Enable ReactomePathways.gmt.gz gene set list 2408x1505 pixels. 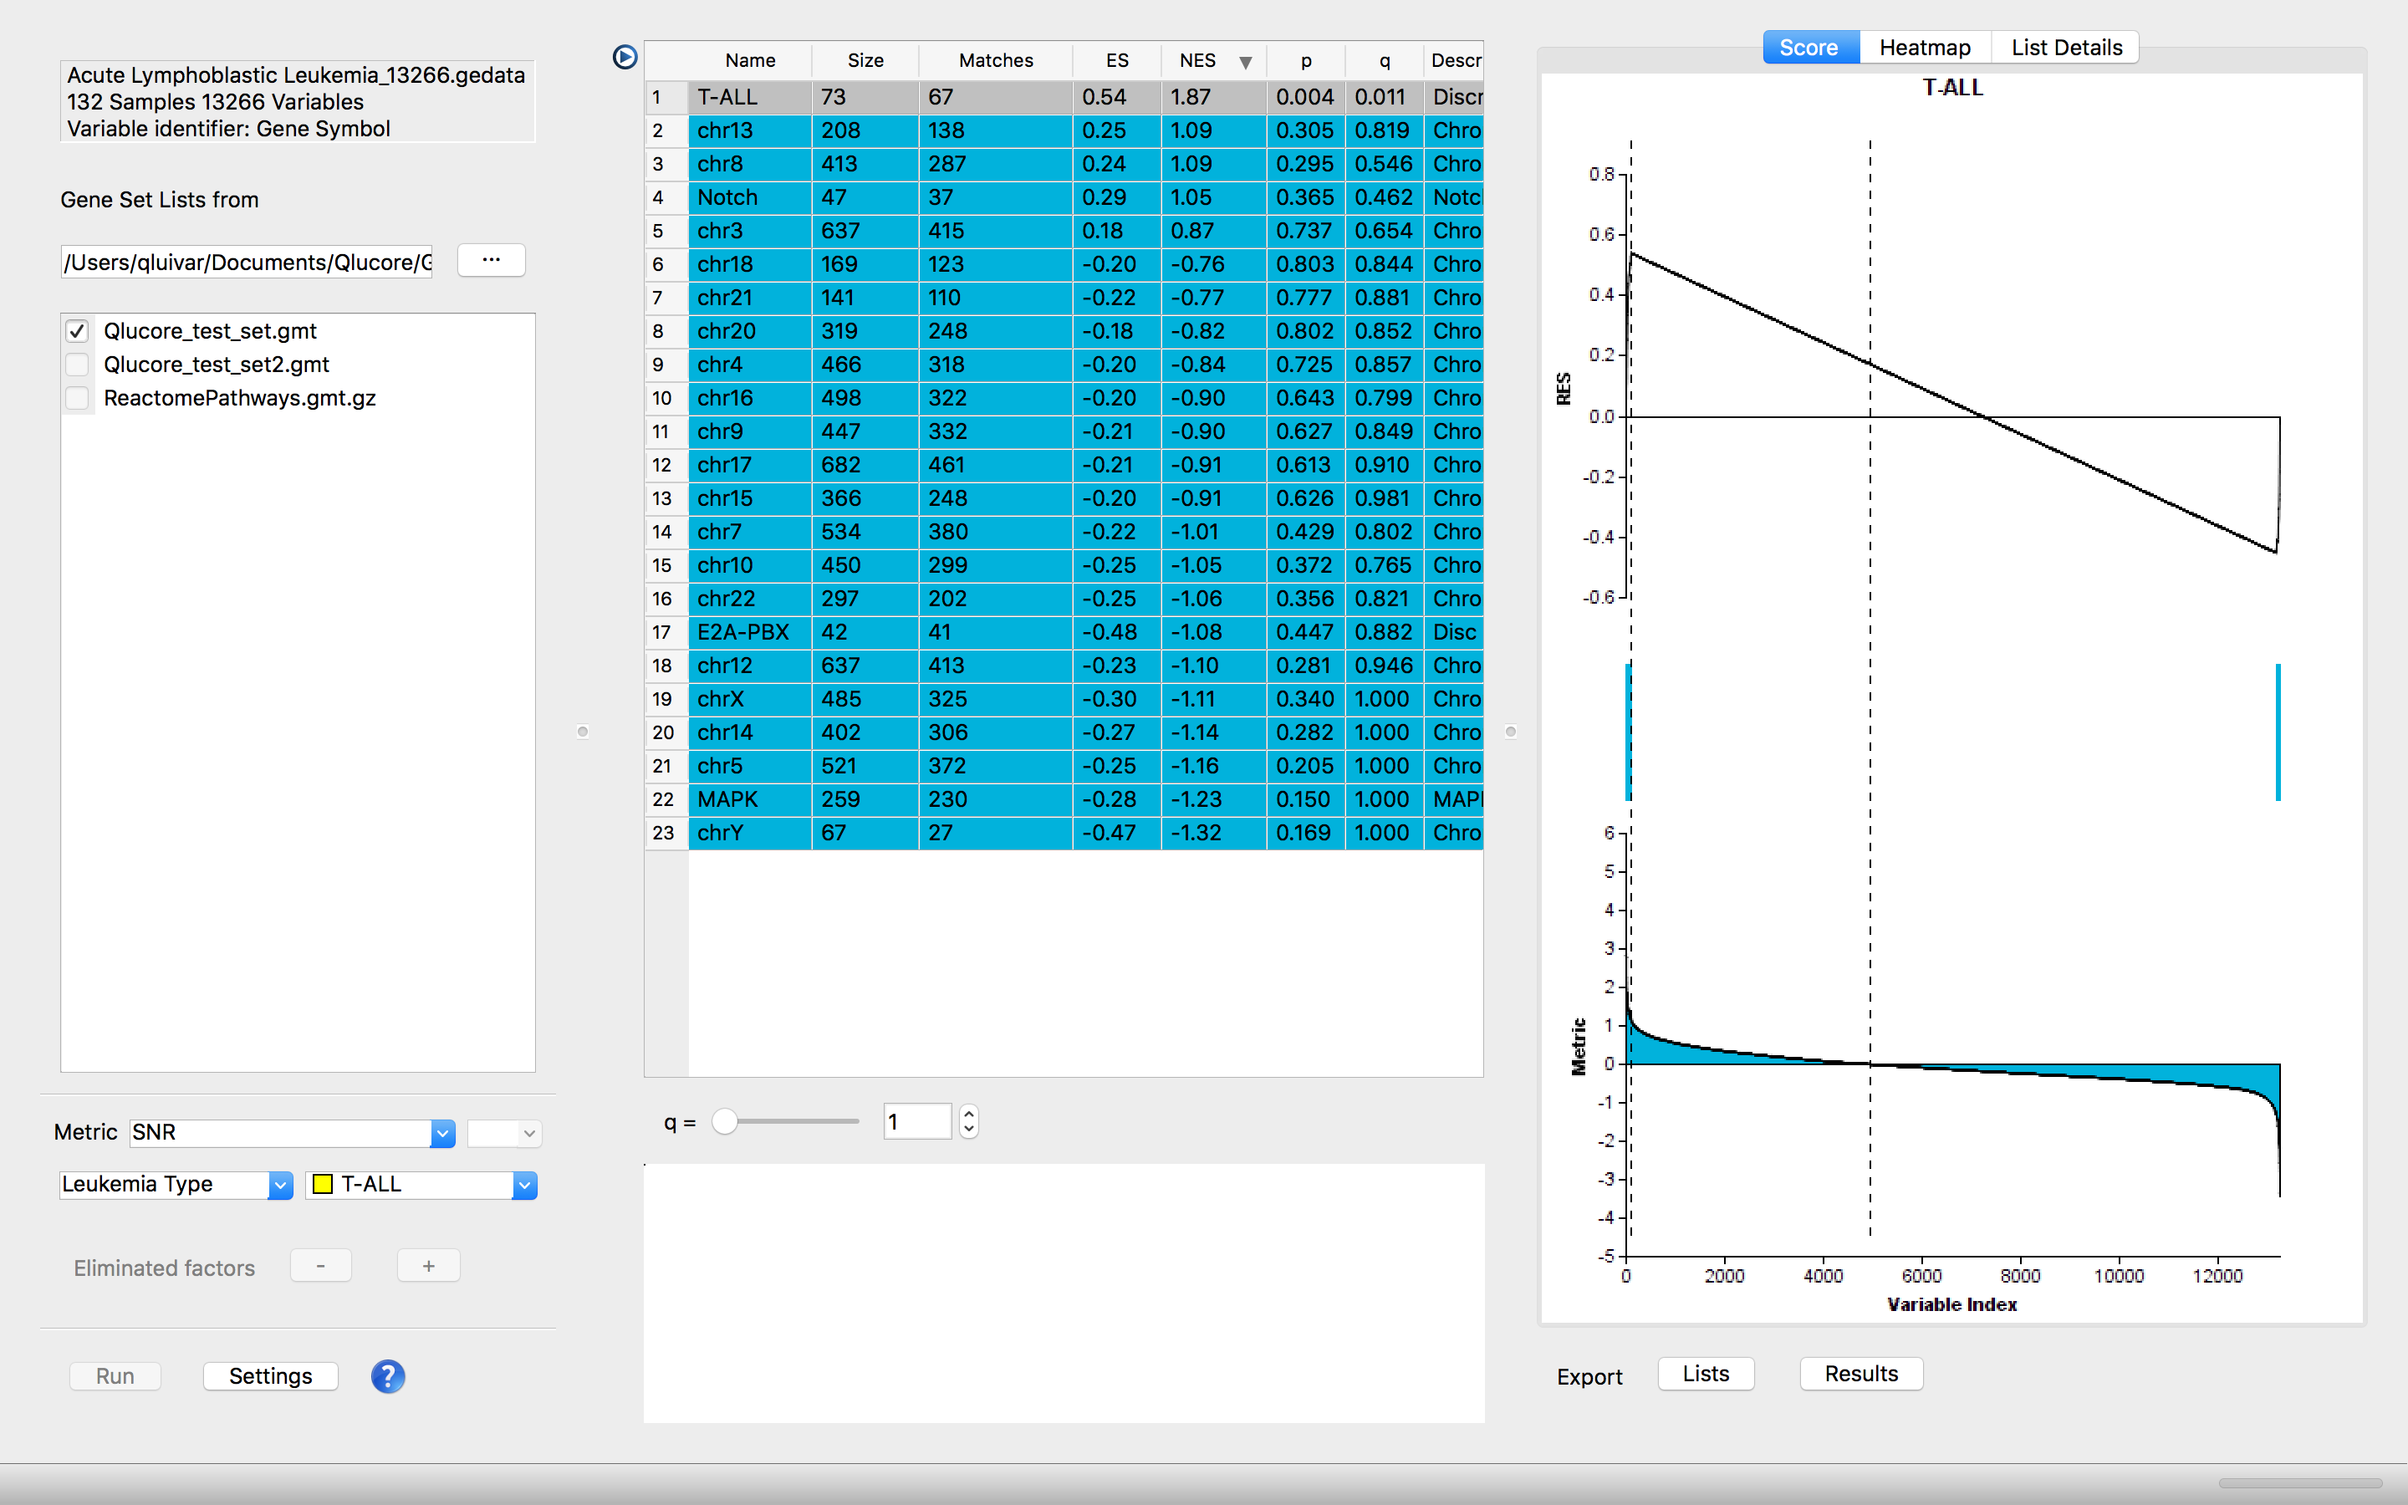coord(78,398)
